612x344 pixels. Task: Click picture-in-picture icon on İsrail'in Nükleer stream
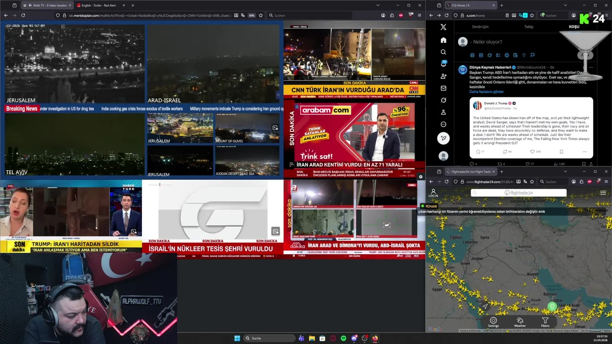(275, 232)
